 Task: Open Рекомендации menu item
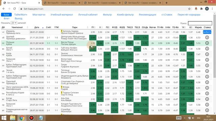pos(147,14)
